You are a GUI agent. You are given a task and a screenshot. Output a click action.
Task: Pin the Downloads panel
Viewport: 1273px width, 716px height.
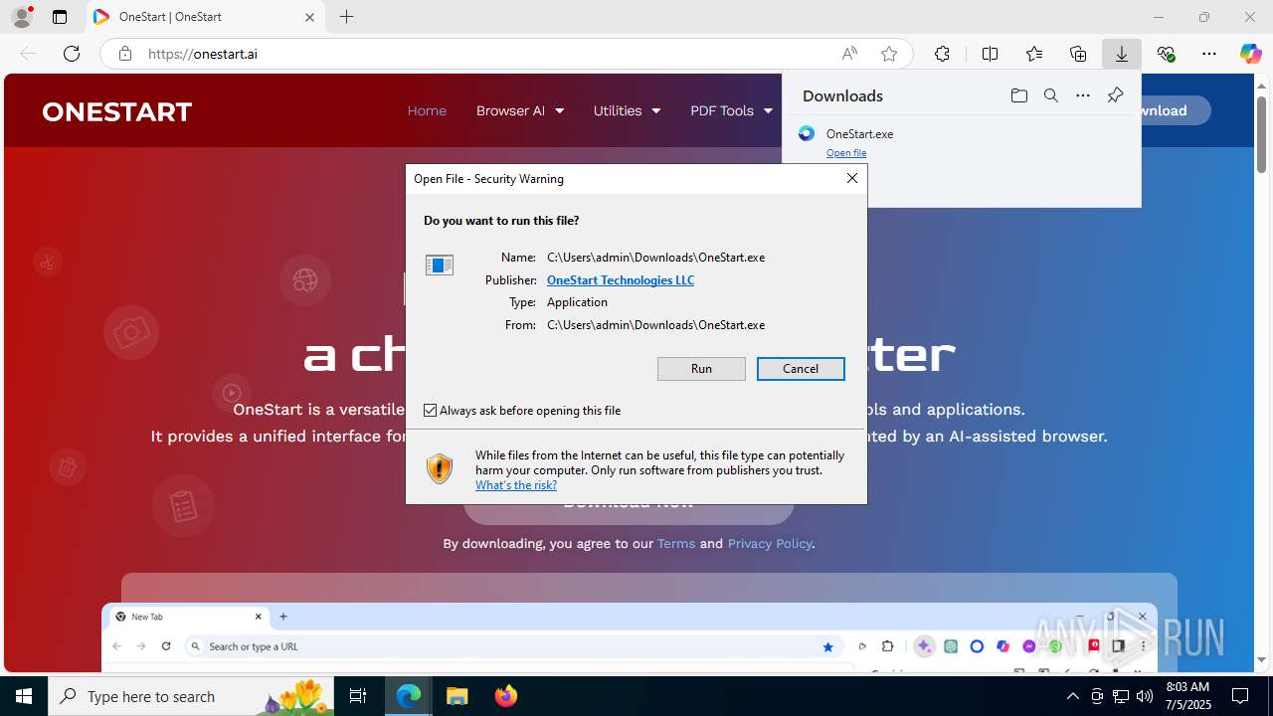(1115, 95)
